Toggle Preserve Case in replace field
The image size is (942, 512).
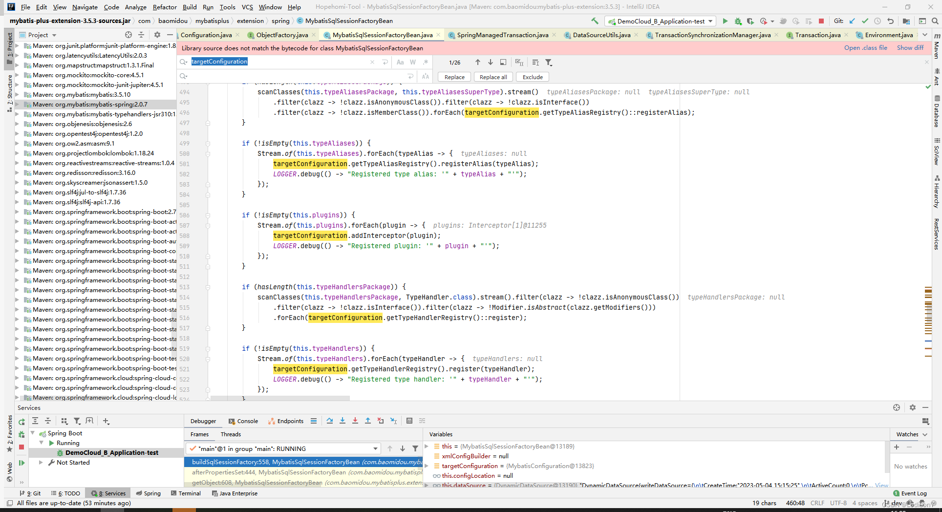426,76
